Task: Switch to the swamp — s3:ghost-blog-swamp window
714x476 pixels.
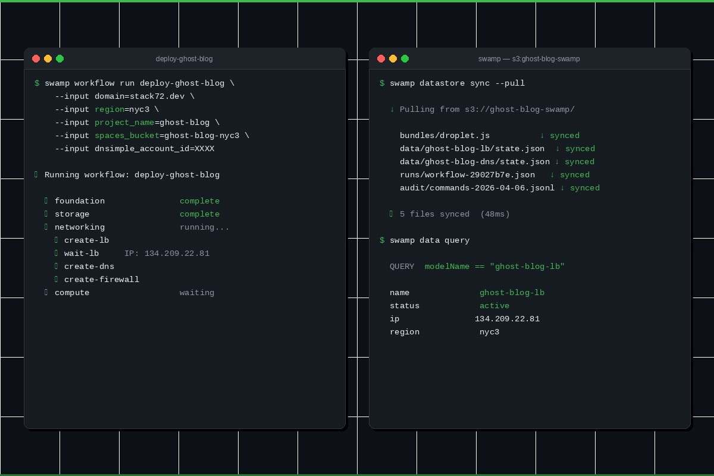Action: [x=530, y=59]
